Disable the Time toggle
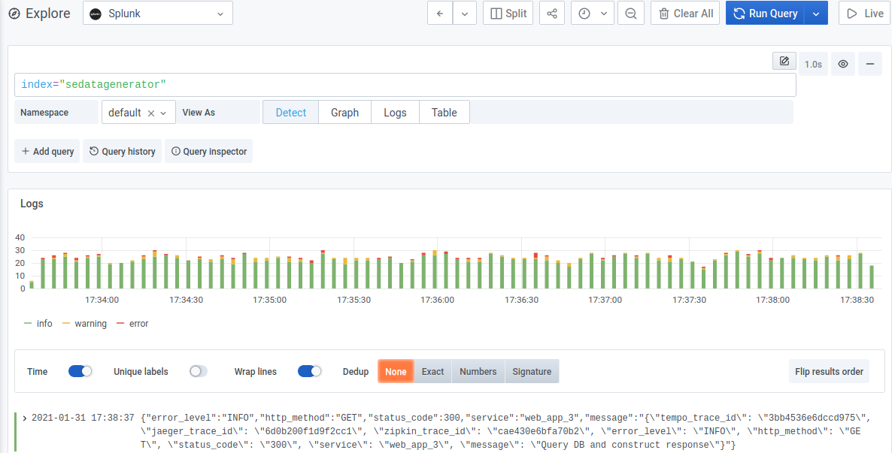This screenshot has height=453, width=892. tap(80, 371)
